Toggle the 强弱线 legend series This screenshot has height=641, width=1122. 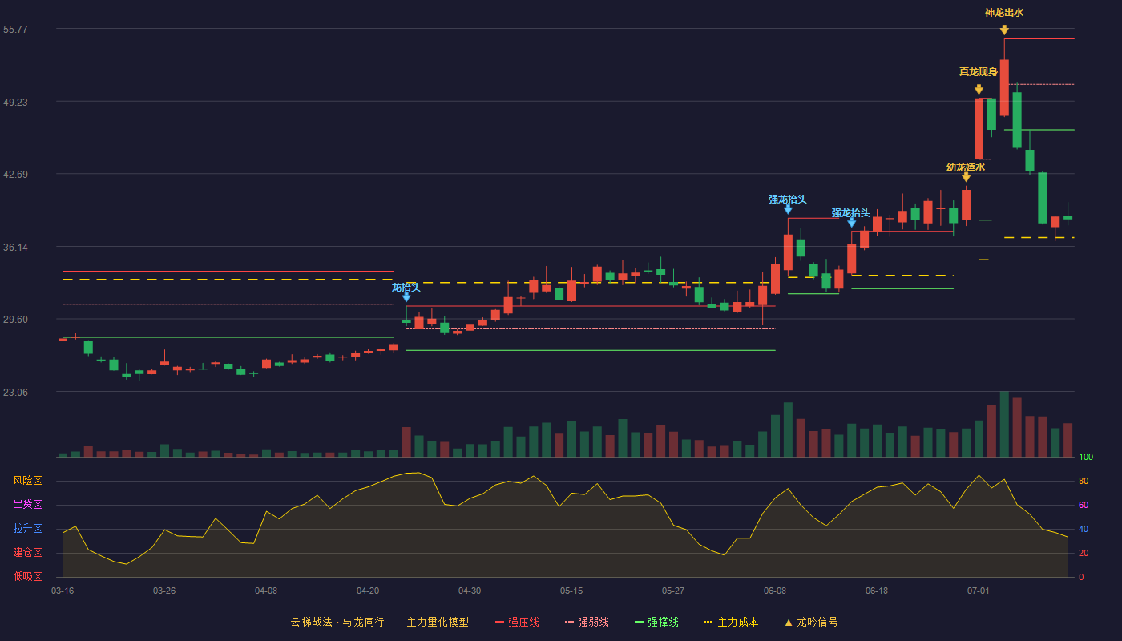[587, 622]
